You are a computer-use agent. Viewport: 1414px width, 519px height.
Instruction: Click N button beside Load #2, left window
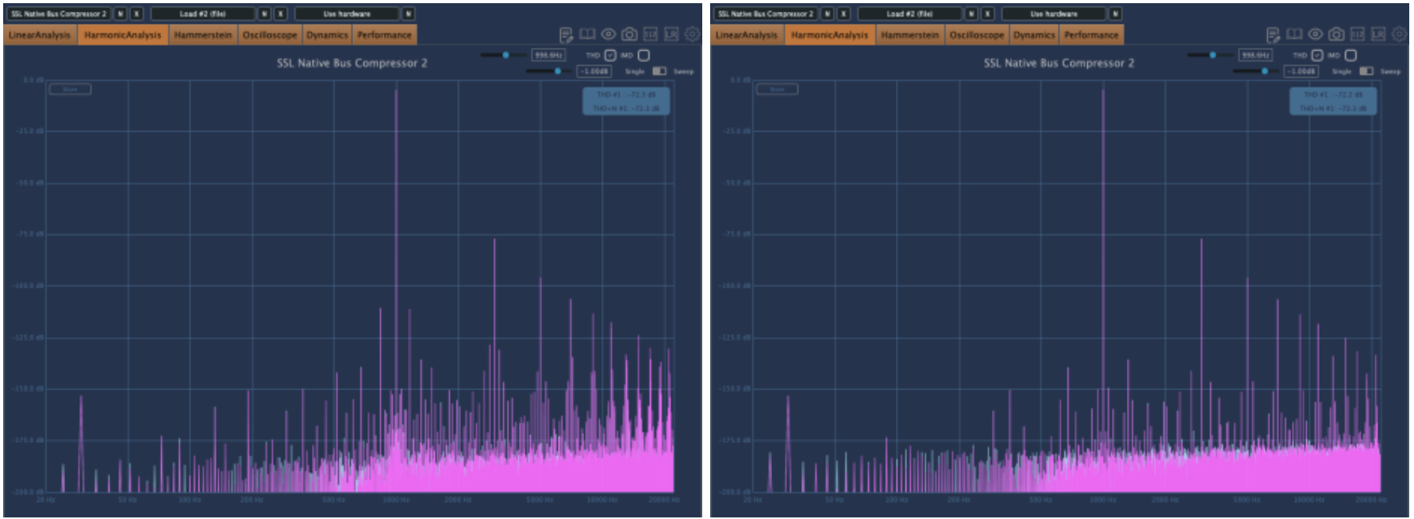click(264, 13)
